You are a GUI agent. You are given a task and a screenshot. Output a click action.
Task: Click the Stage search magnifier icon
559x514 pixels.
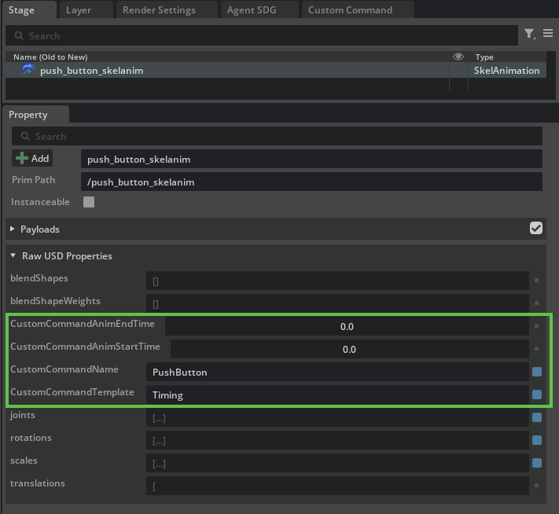[x=19, y=35]
